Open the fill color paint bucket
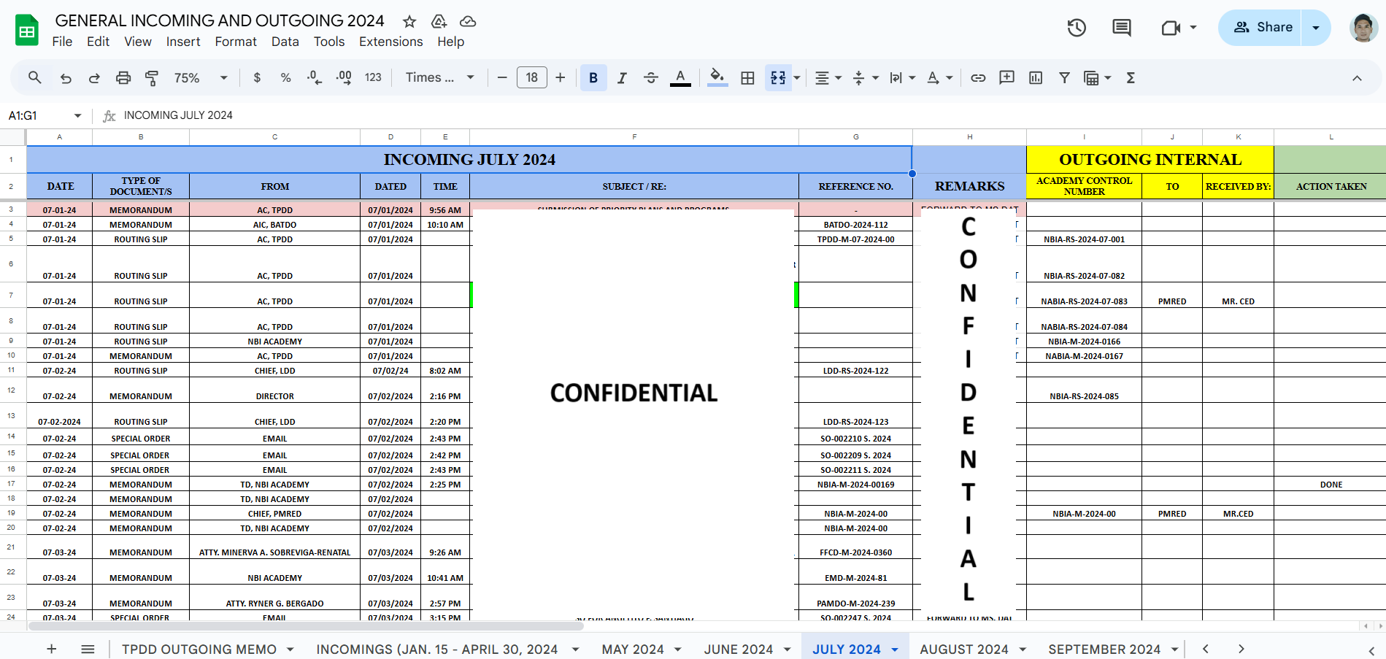 (x=717, y=77)
